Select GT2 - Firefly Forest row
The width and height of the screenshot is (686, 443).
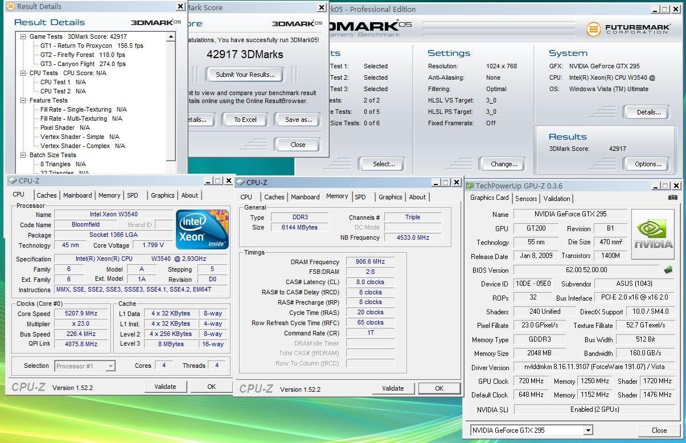click(x=83, y=55)
